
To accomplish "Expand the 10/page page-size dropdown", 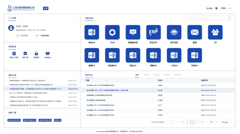I will tap(226, 122).
